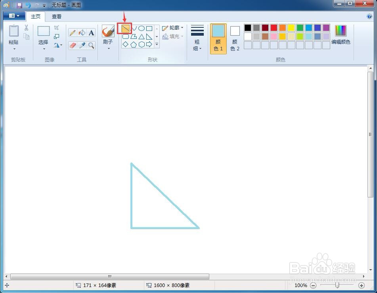Open the Outline (轮廓) dropdown
Screen dimensions: 377x293
(172, 28)
